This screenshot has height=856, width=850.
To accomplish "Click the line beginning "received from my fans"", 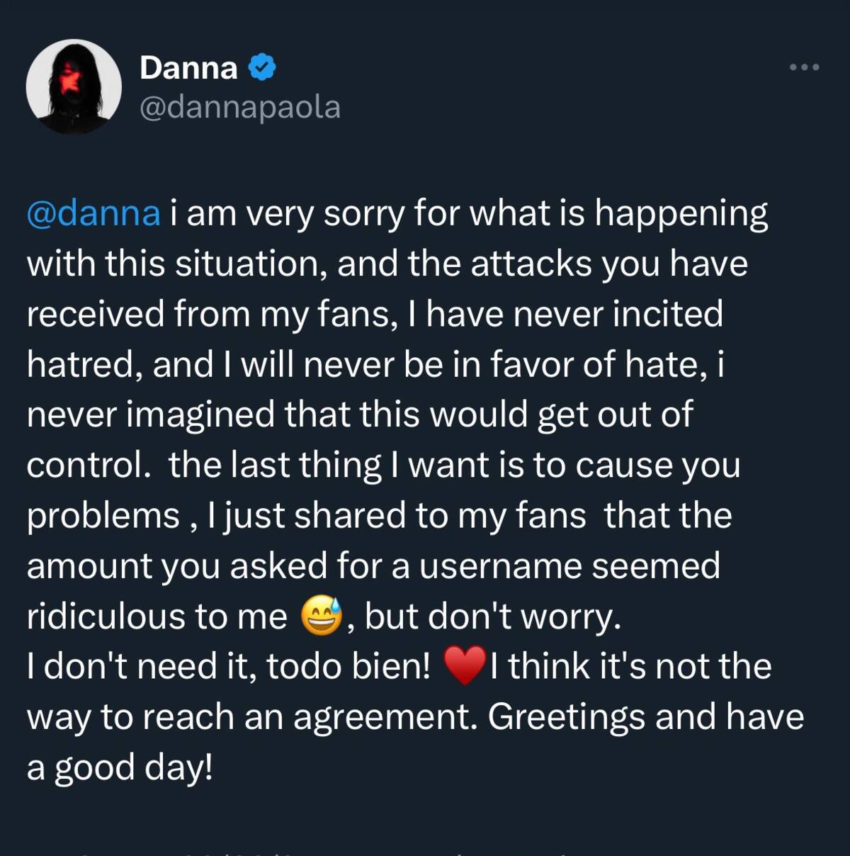I will point(375,314).
